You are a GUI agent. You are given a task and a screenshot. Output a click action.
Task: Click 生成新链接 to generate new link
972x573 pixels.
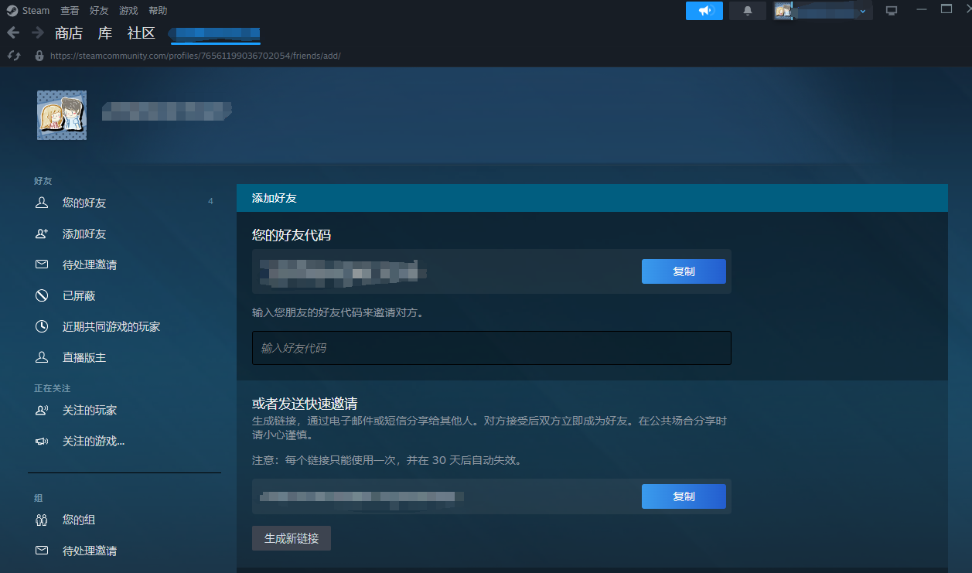click(x=292, y=538)
